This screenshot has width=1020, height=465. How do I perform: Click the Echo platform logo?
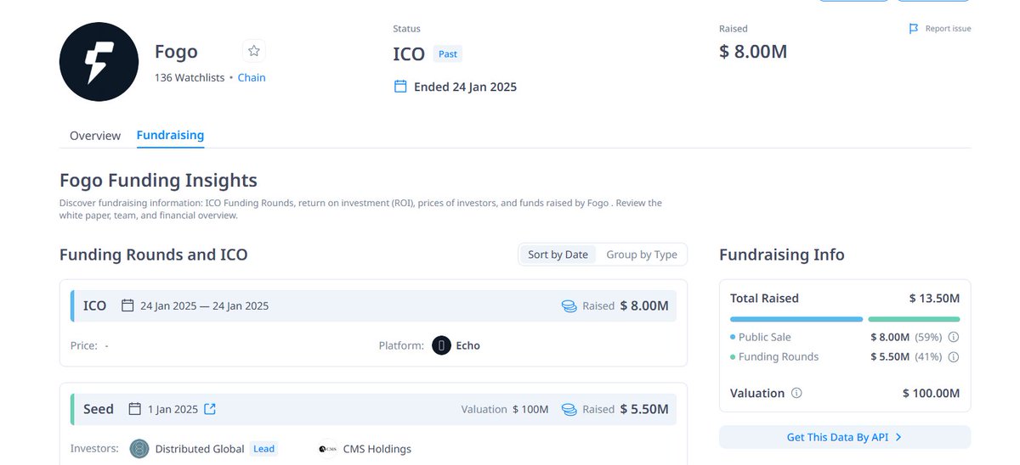coord(441,345)
